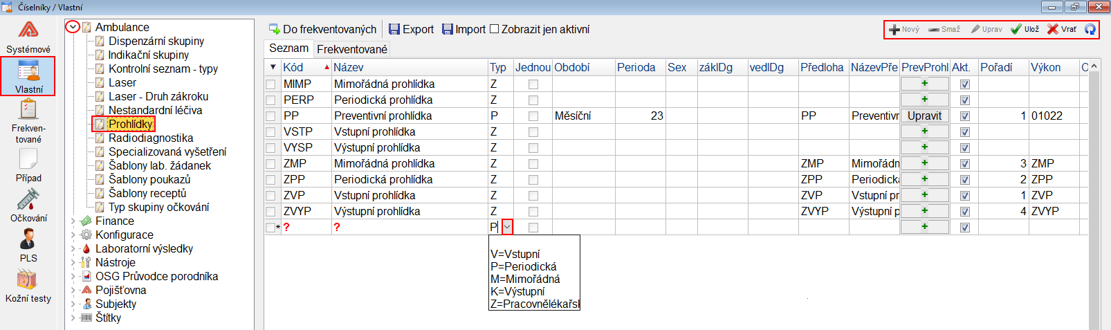The width and height of the screenshot is (1111, 330).
Task: Switch to the Seznam tab
Action: click(288, 48)
